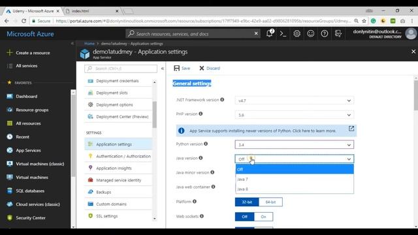Click the browser back arrow
This screenshot has width=418, height=235.
pyautogui.click(x=7, y=21)
